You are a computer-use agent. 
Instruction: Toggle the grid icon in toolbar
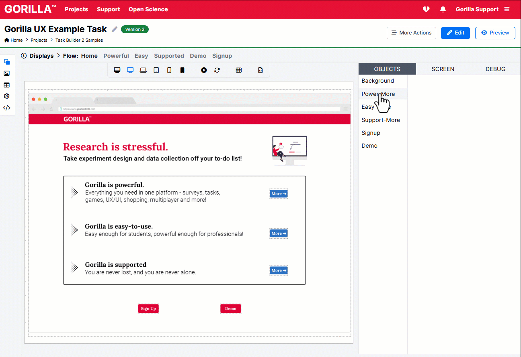[239, 70]
